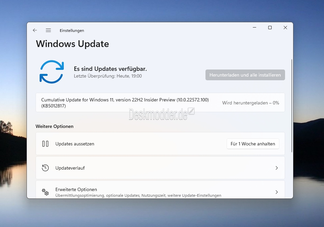Click the Weitere Optionen section heading
This screenshot has height=227, width=324.
point(54,126)
